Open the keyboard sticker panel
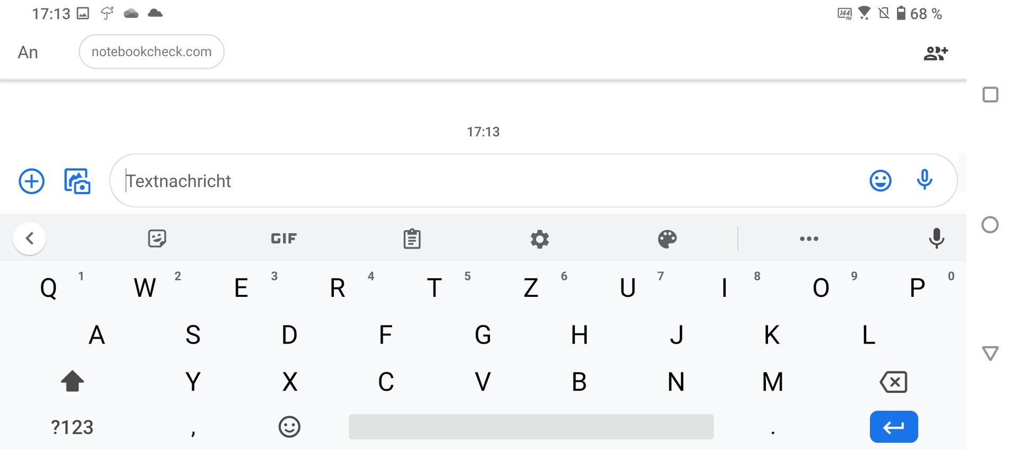The image size is (1019, 449). coord(157,239)
